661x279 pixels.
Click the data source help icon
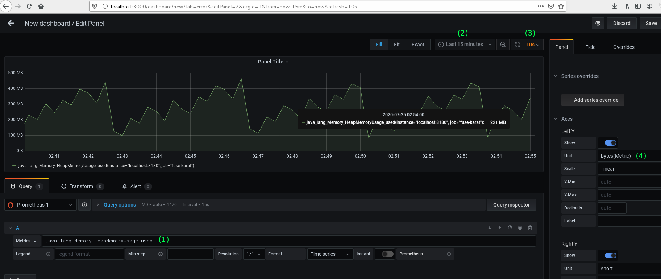(84, 205)
